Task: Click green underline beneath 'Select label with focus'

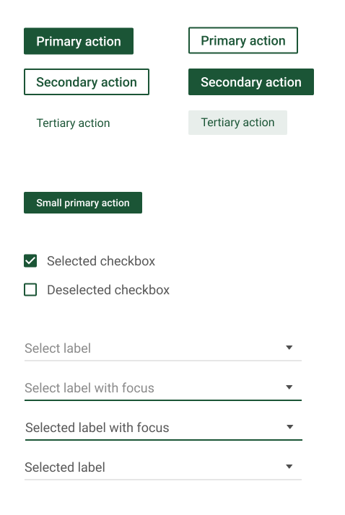Action: (163, 400)
